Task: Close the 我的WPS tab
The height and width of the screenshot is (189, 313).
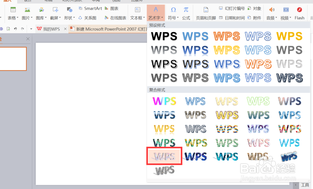Action: click(65, 29)
